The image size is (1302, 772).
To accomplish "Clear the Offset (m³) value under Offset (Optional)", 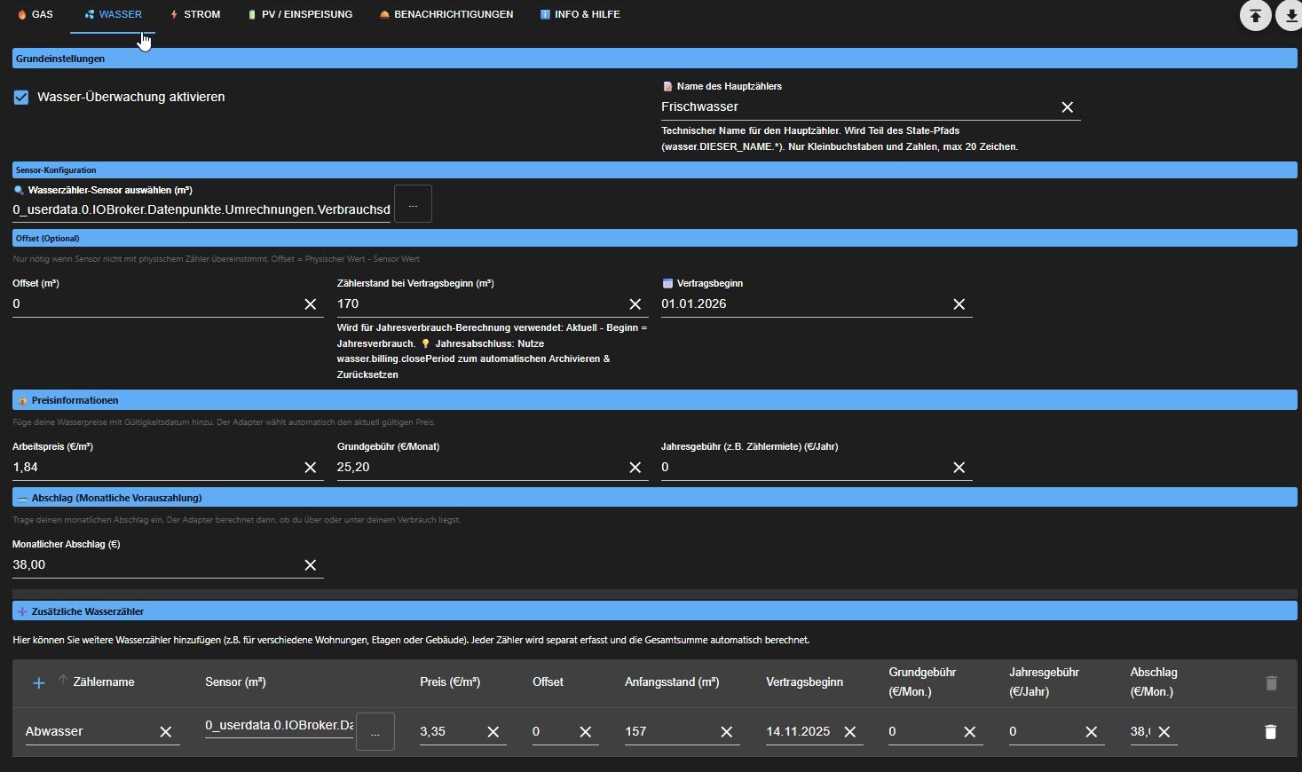I will [x=311, y=304].
